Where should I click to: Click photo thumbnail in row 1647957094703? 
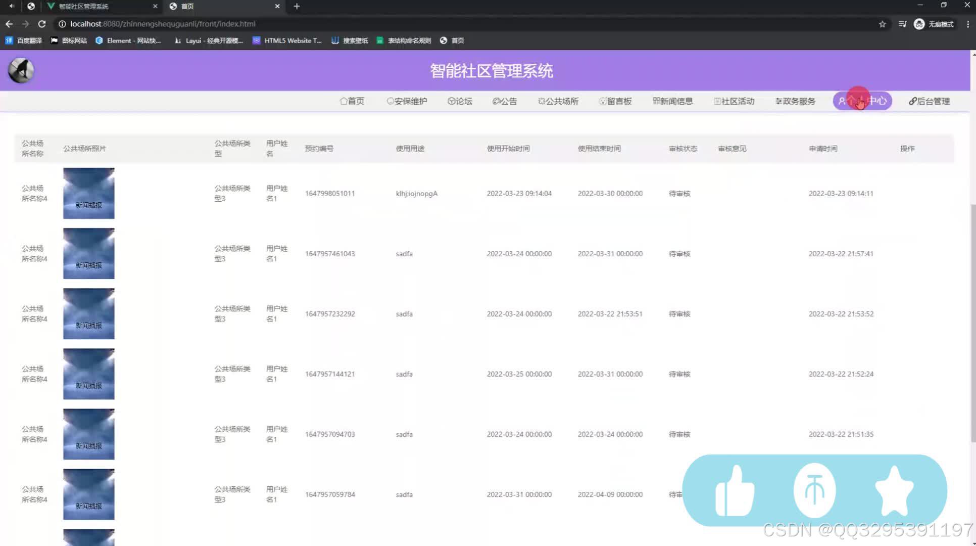point(89,434)
